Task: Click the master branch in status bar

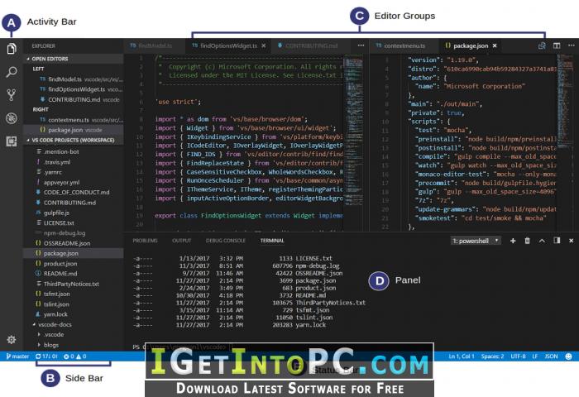Action: click(x=17, y=356)
